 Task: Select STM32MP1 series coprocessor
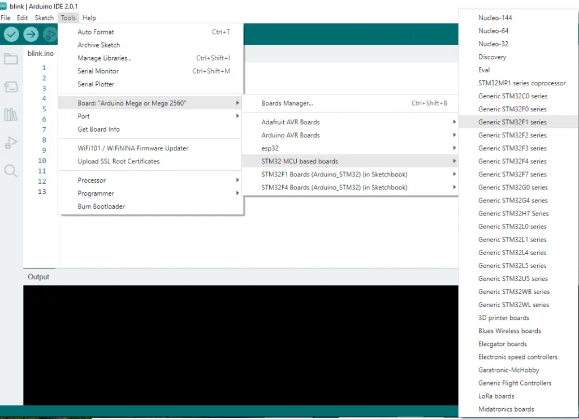[518, 83]
